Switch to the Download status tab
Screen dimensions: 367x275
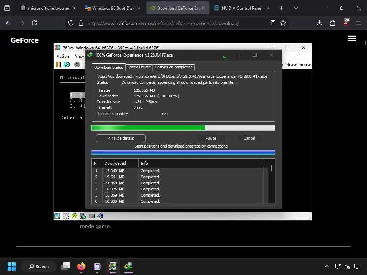[x=109, y=67]
